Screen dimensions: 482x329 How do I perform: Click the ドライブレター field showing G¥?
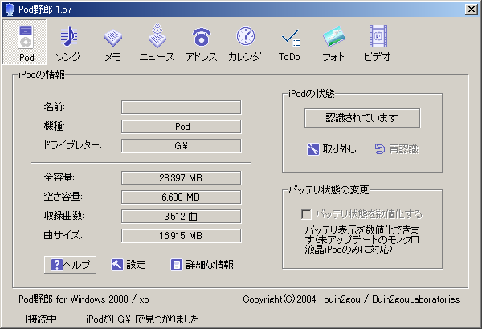[x=181, y=145]
